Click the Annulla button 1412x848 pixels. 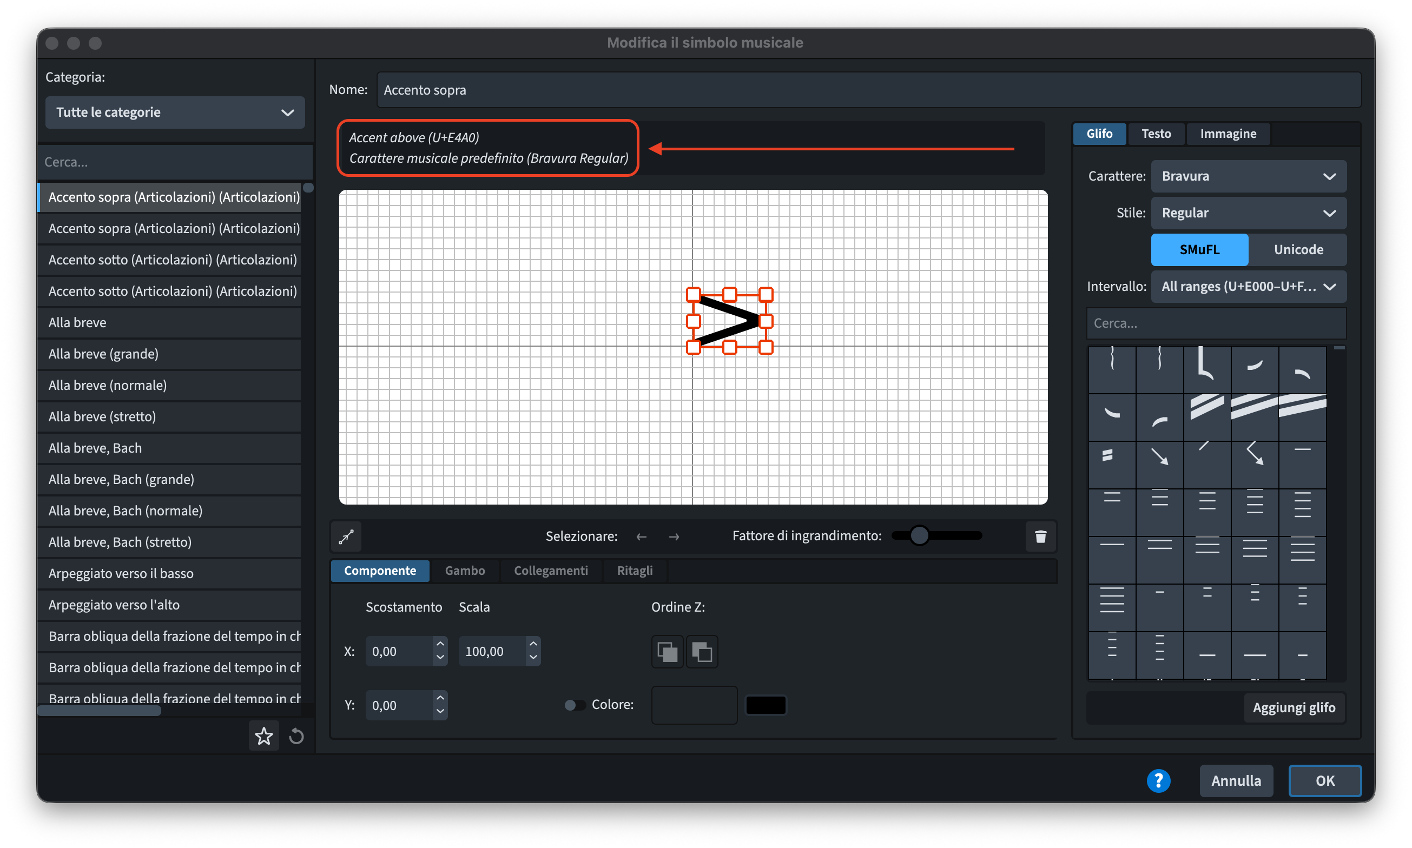(x=1236, y=780)
